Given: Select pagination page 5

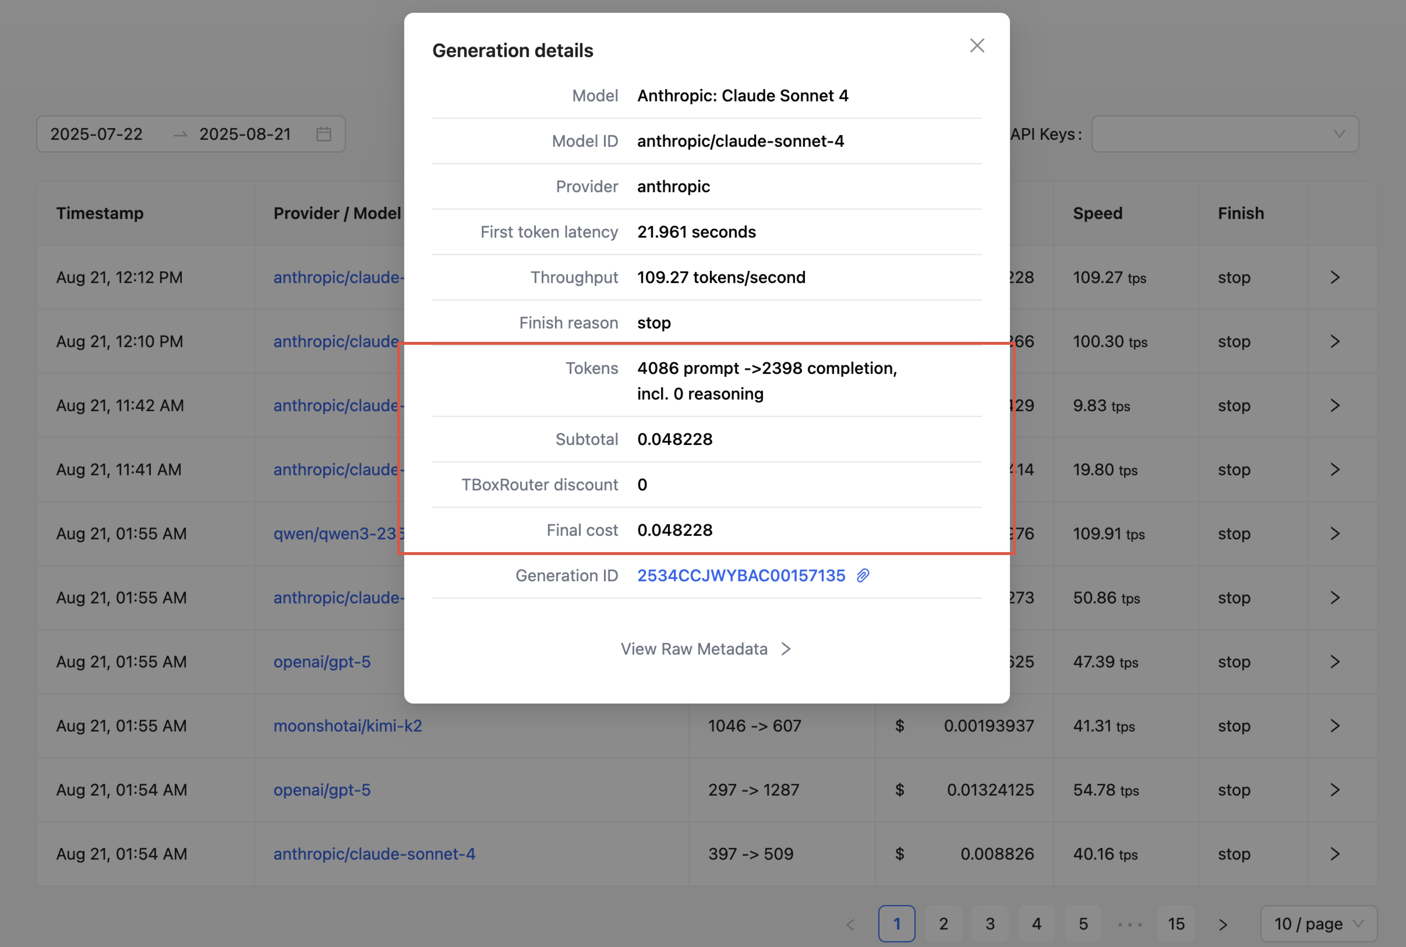Looking at the screenshot, I should (x=1083, y=924).
